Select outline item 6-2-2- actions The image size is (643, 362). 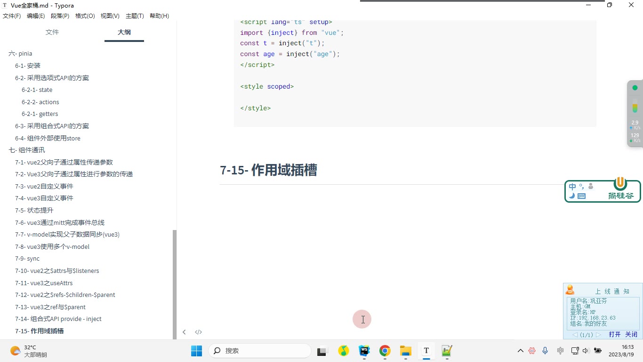coord(40,102)
